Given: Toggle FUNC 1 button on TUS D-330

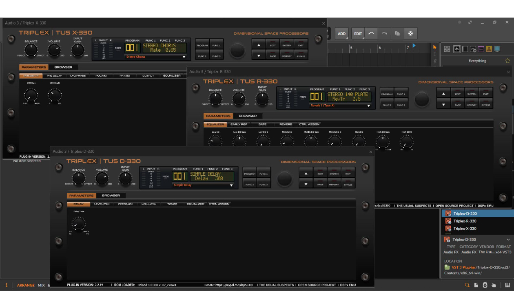Looking at the screenshot, I should coord(264,173).
